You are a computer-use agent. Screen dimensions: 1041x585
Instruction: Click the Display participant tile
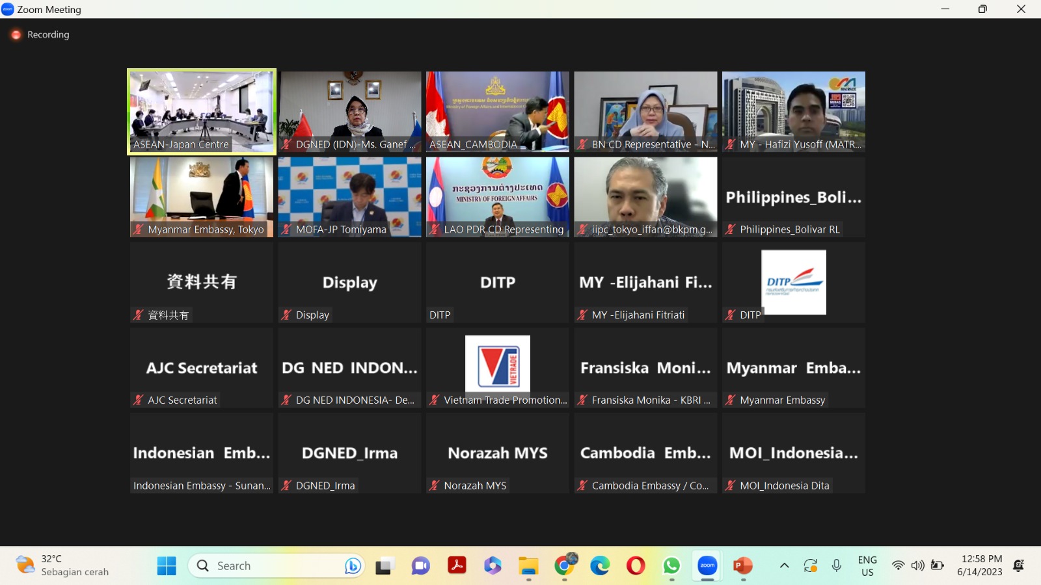[x=349, y=283]
